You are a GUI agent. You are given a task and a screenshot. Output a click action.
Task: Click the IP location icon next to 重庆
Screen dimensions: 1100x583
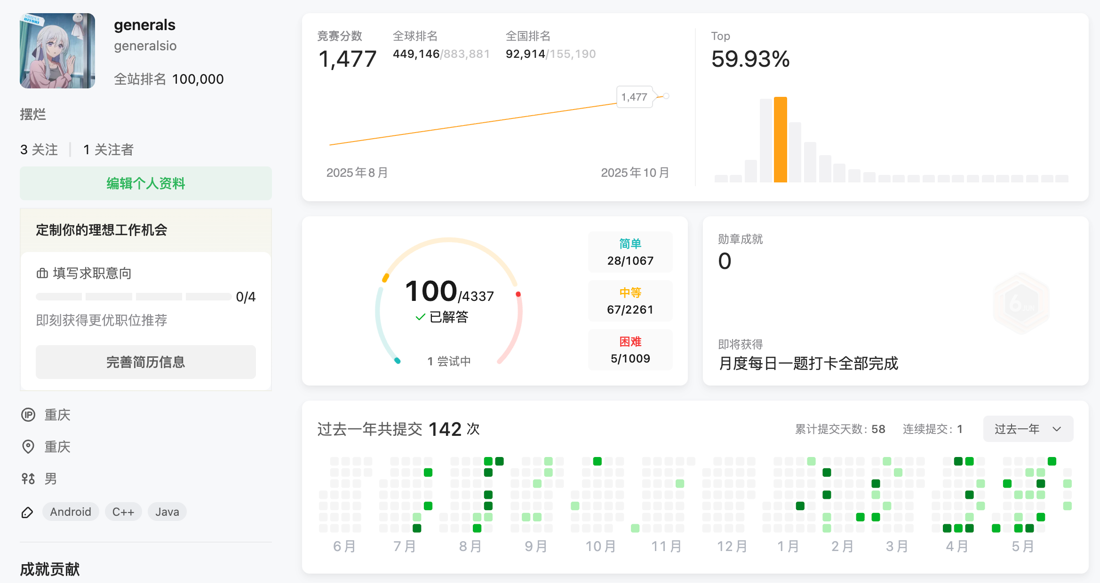pos(28,415)
